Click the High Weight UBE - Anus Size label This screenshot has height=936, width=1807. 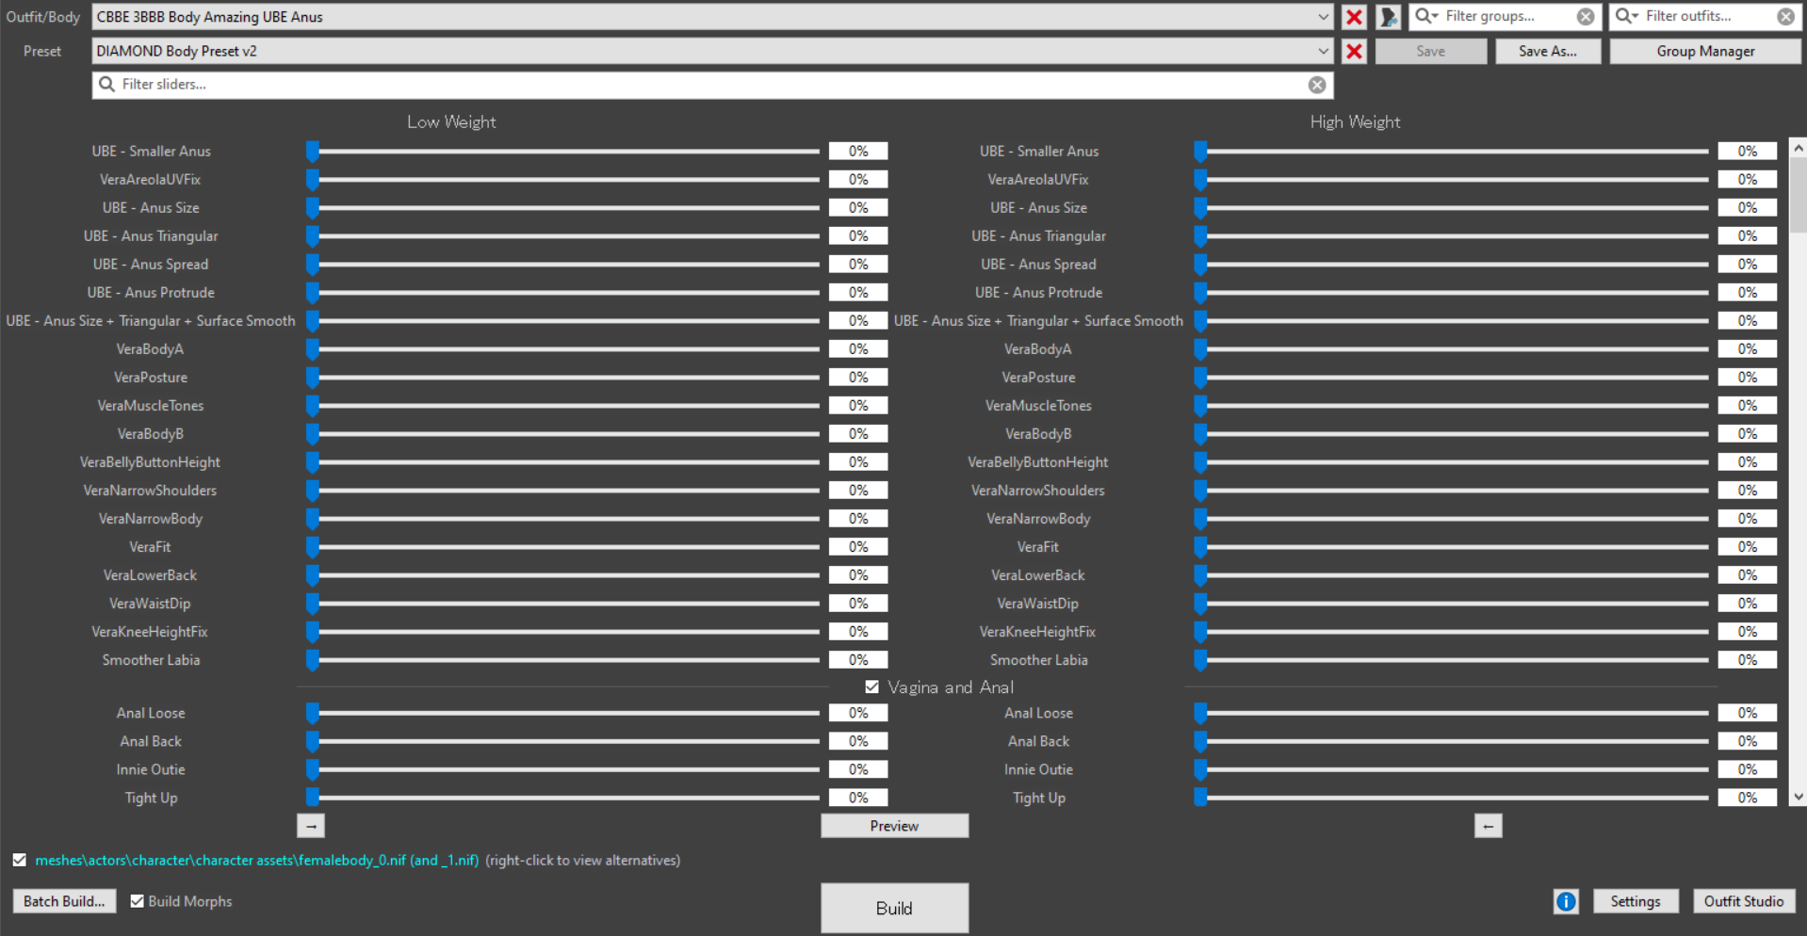click(1038, 207)
